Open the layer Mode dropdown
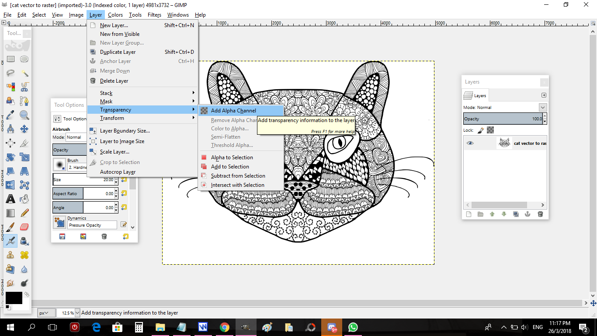This screenshot has width=597, height=336. (x=542, y=108)
